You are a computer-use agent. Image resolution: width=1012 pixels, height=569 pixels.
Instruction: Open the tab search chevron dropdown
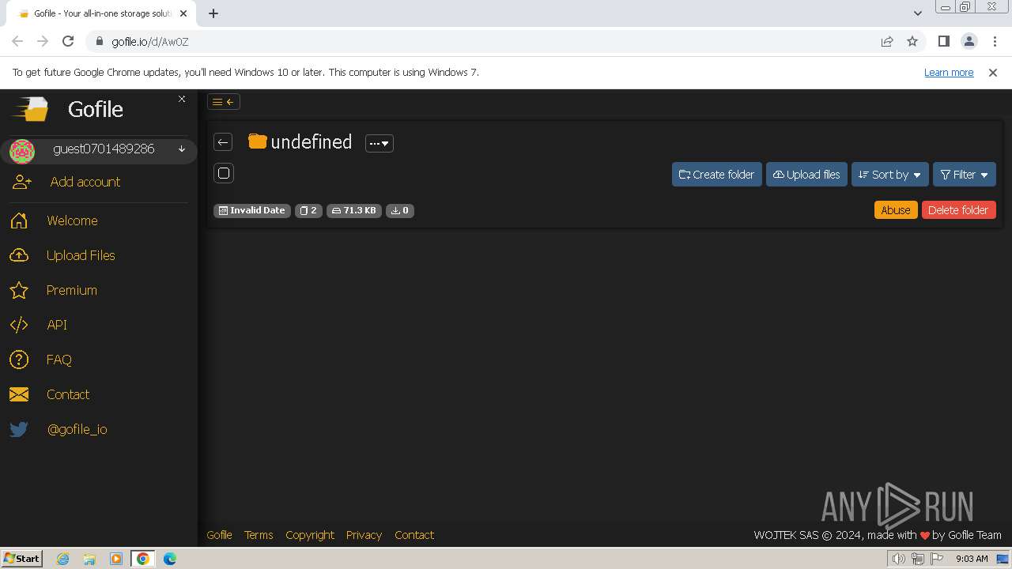pyautogui.click(x=917, y=13)
